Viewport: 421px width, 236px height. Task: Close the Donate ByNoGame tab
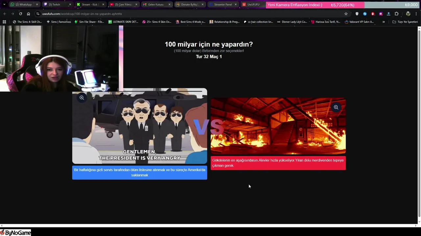coord(203,5)
